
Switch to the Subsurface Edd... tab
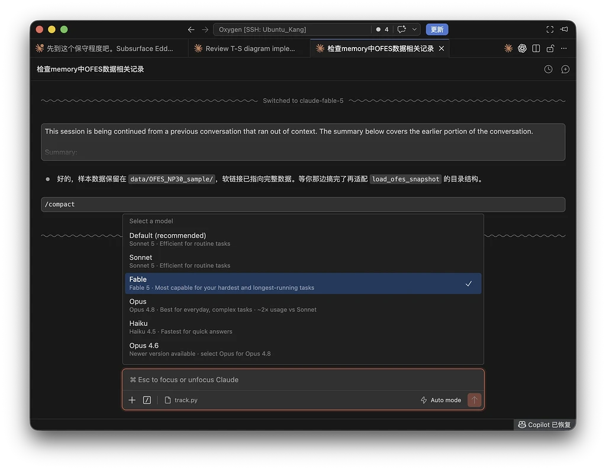109,49
